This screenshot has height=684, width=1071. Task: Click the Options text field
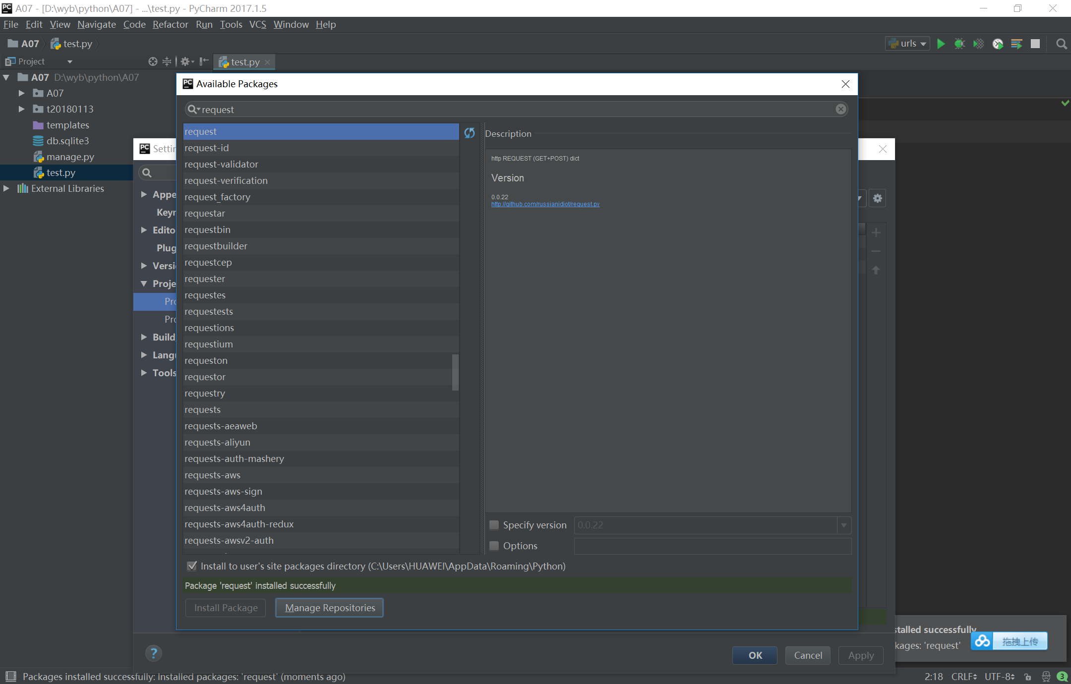[713, 546]
